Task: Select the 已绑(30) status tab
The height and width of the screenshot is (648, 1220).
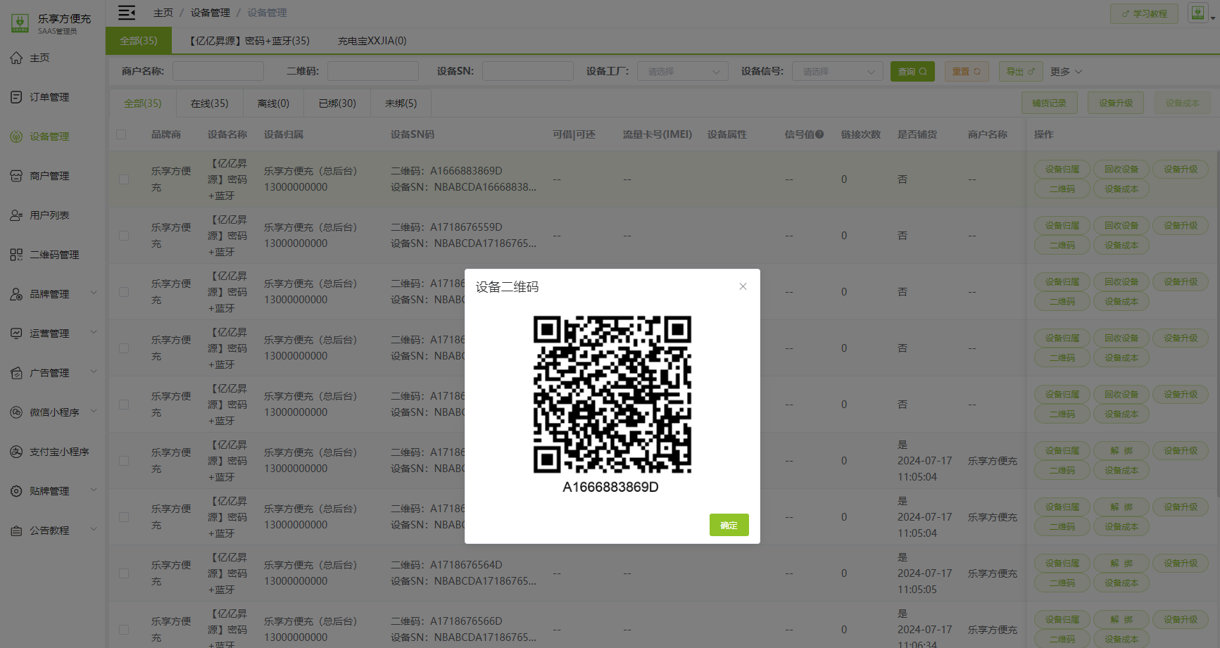Action: [337, 103]
